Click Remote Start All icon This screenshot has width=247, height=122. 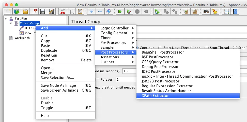pos(157,11)
